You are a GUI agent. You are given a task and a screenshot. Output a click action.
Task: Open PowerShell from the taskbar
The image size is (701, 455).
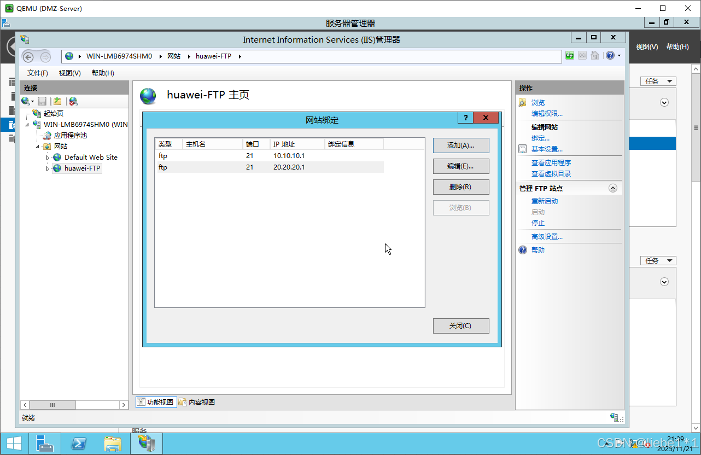click(79, 444)
